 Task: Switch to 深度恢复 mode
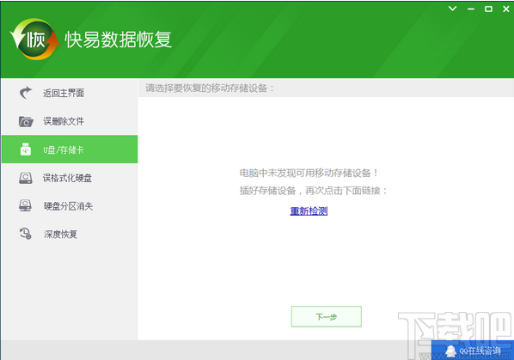click(x=69, y=234)
